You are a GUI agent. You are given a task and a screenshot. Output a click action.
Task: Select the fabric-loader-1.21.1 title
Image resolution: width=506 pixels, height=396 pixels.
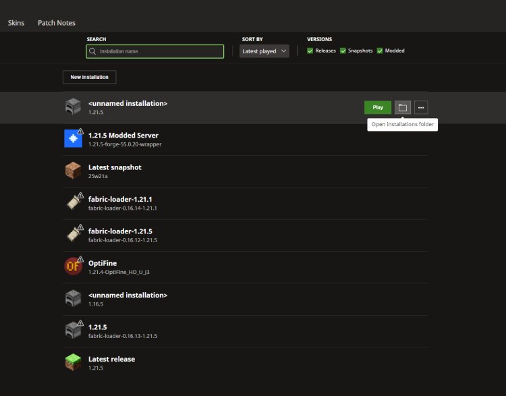point(120,200)
